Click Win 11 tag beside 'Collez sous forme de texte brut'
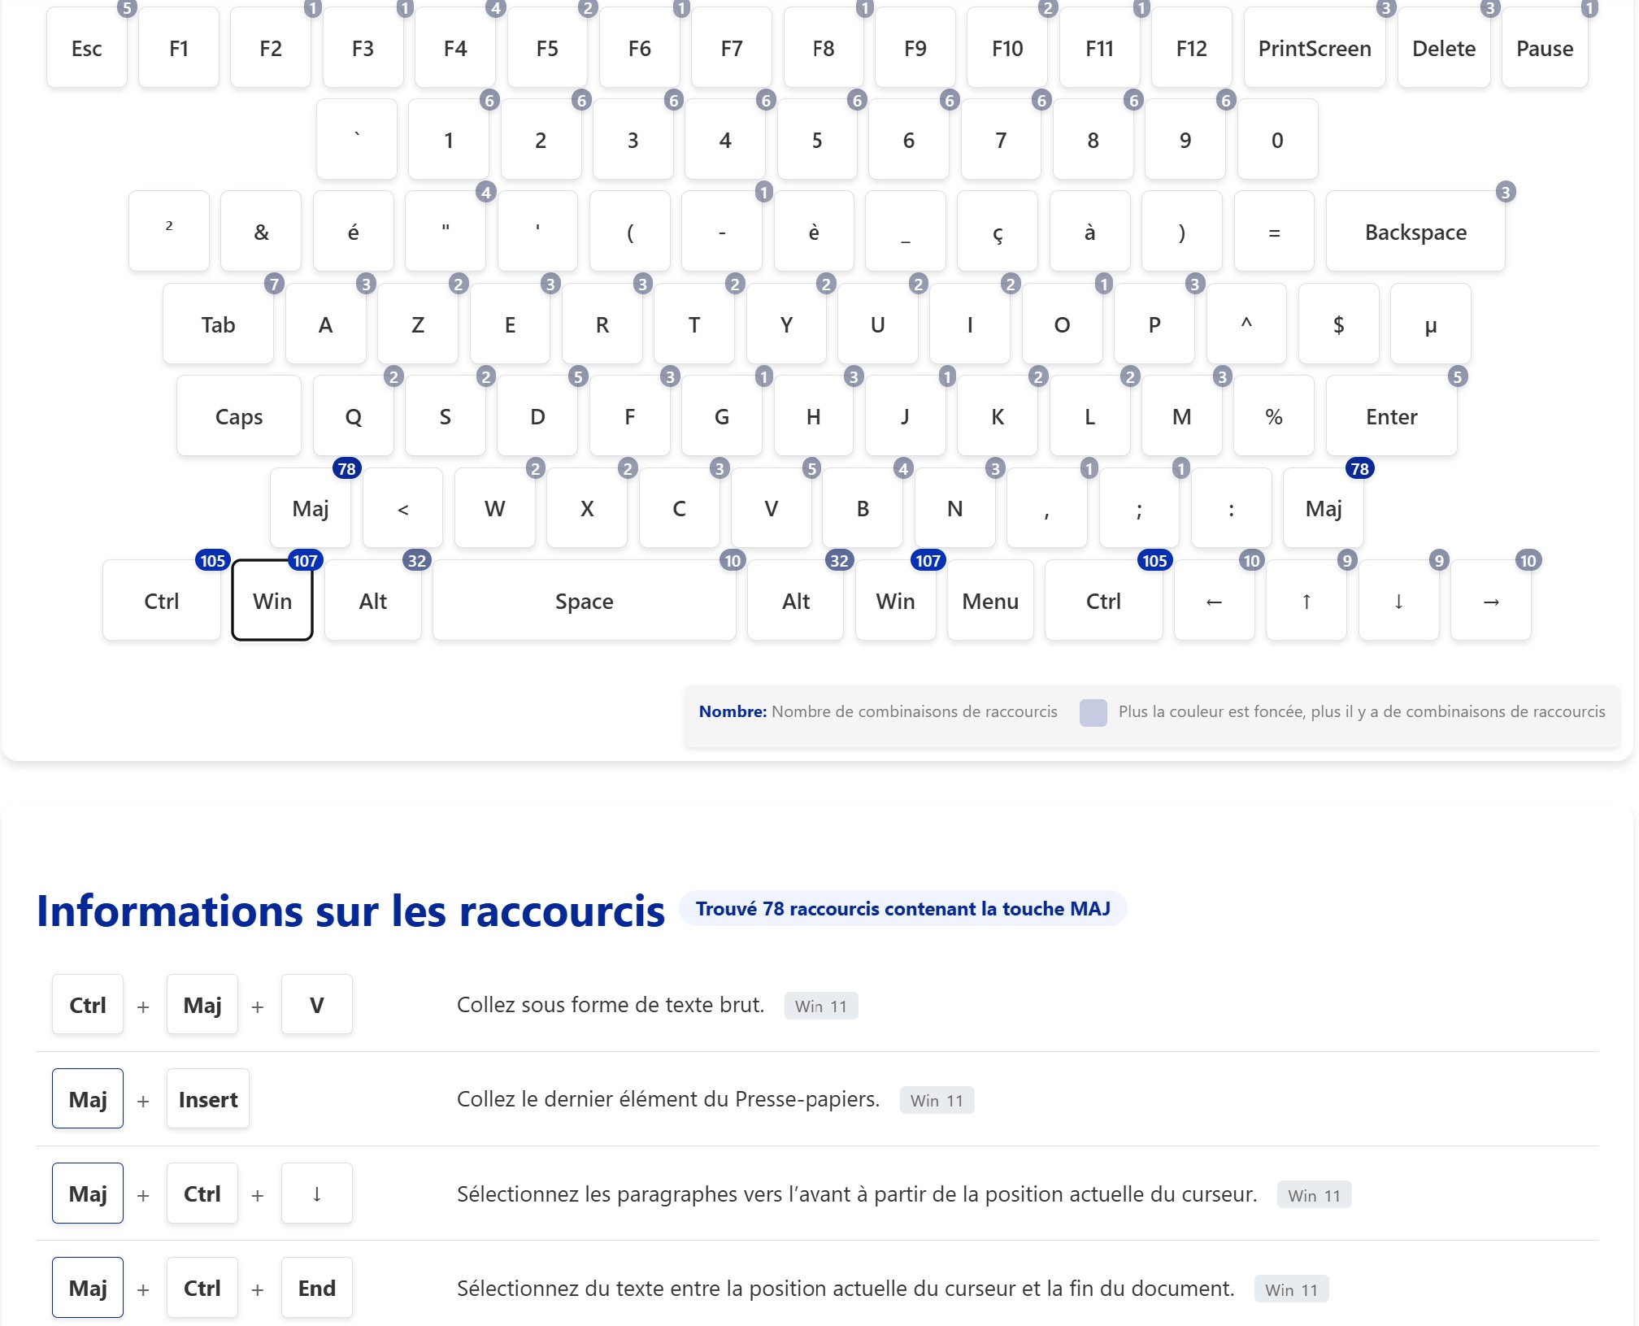The image size is (1639, 1326). point(821,1006)
